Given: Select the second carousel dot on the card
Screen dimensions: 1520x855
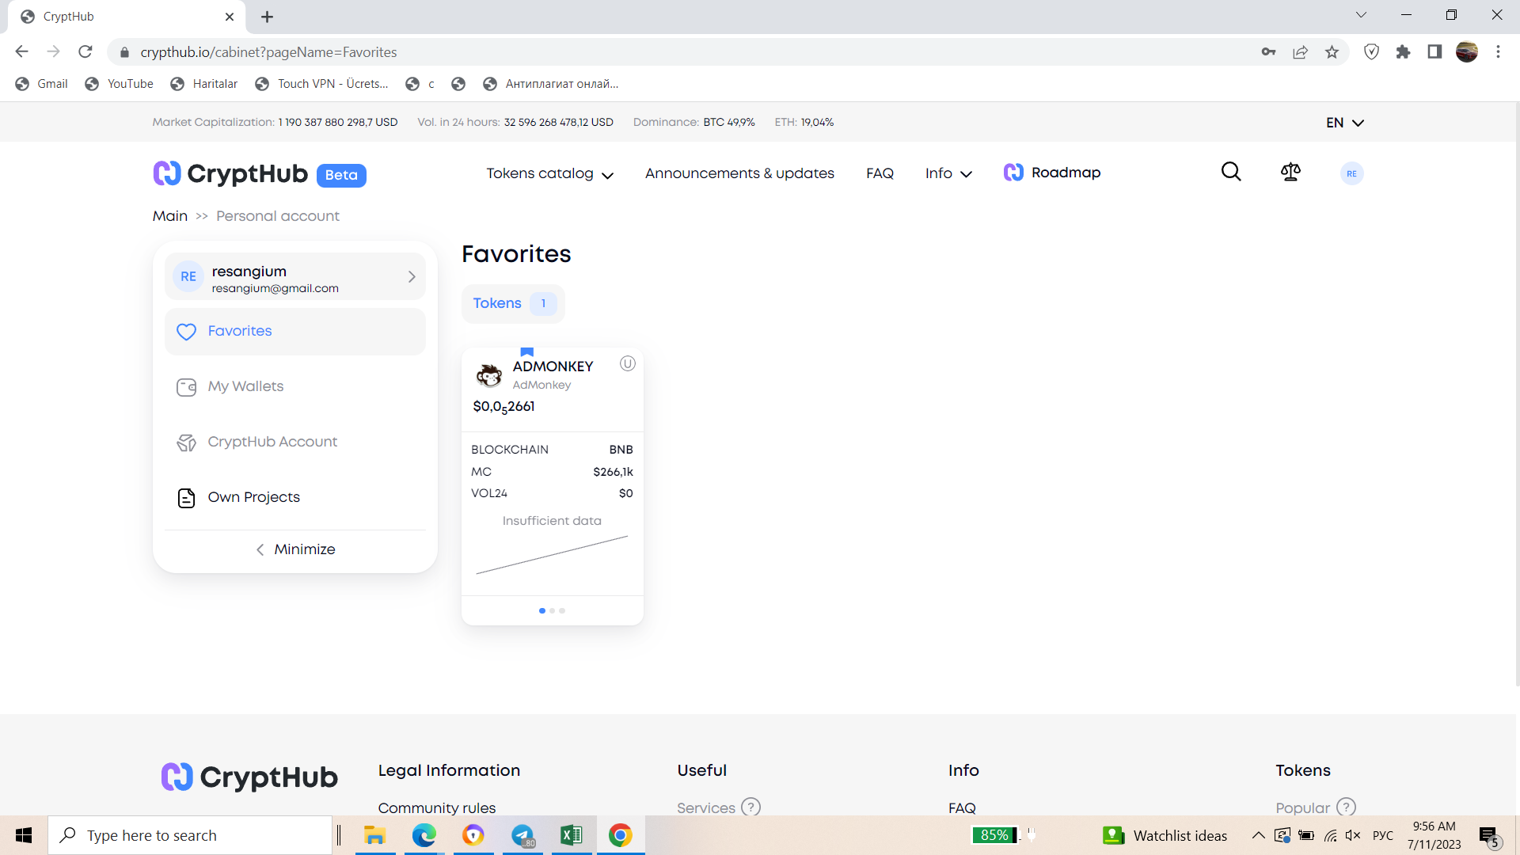Looking at the screenshot, I should pos(552,610).
